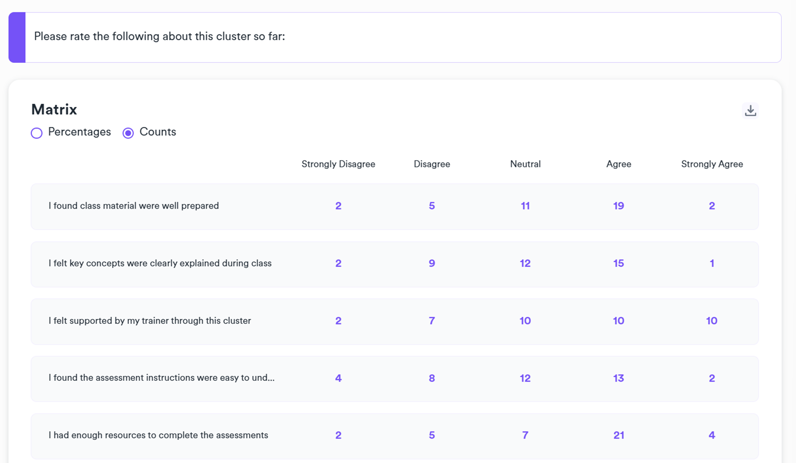This screenshot has height=463, width=796.
Task: Click the download matrix icon
Action: (750, 111)
